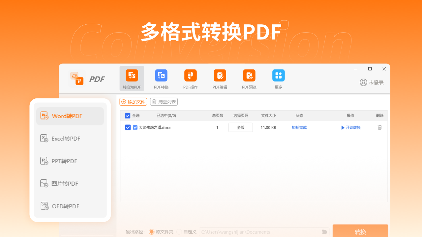Open the 全部 page range selector
Viewport: 422px width, 237px height.
coord(240,127)
